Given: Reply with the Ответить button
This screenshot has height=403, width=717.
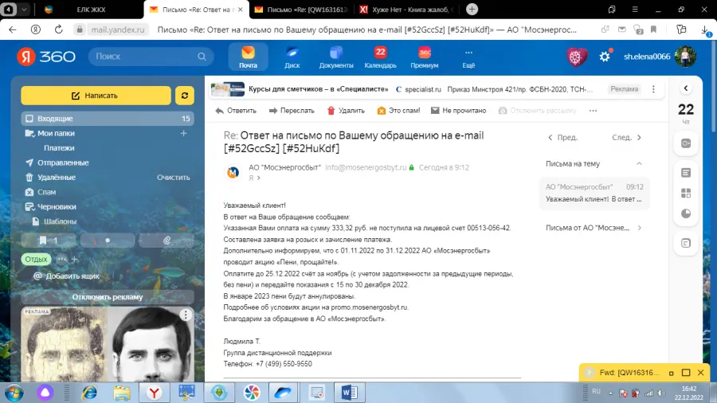Looking at the screenshot, I should (x=236, y=111).
